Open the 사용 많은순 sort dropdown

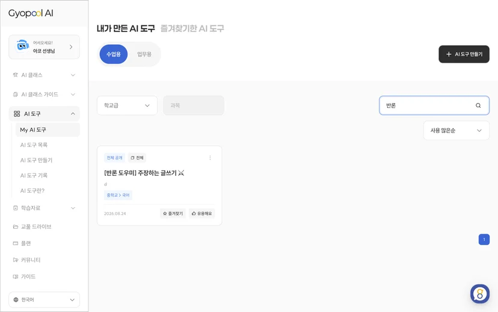456,130
